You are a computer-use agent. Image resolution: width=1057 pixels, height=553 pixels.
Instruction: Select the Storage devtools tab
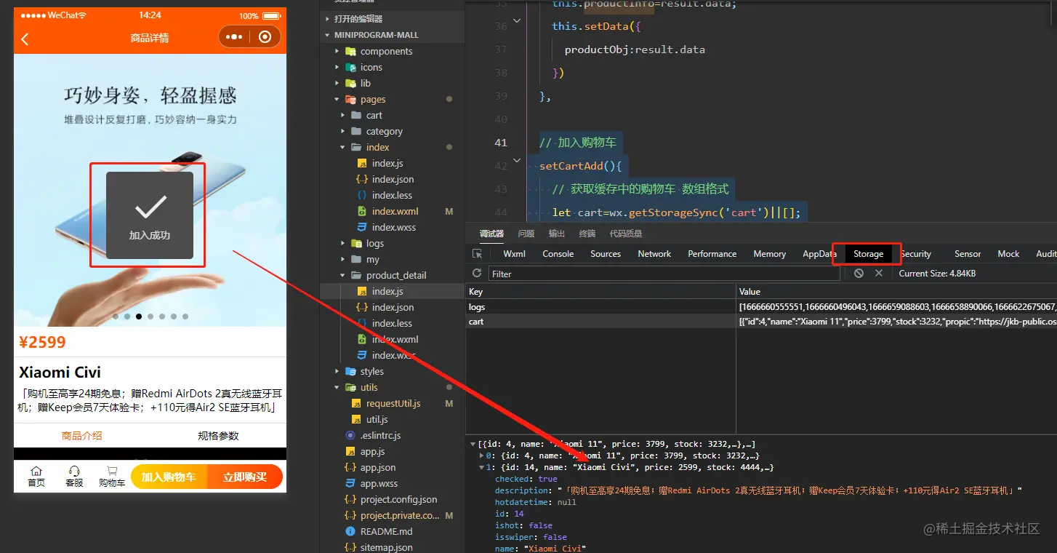coord(869,254)
